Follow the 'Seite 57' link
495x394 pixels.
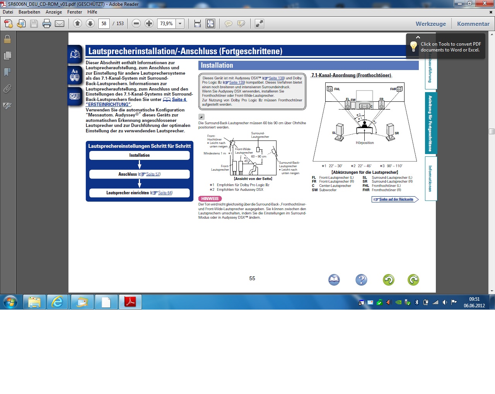tap(153, 174)
